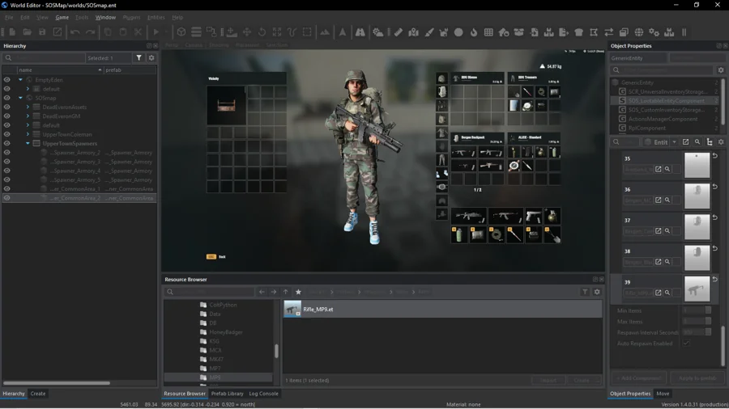Expand the DeadEveronAssets layer
Image resolution: width=729 pixels, height=409 pixels.
pyautogui.click(x=28, y=108)
